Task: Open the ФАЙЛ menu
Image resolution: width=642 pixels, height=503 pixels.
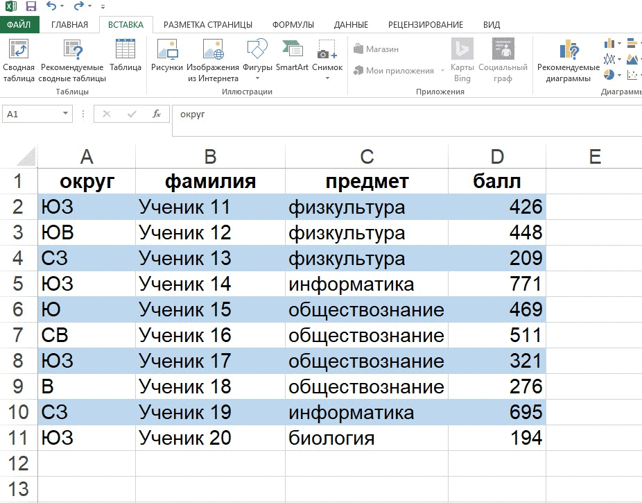Action: coord(19,24)
